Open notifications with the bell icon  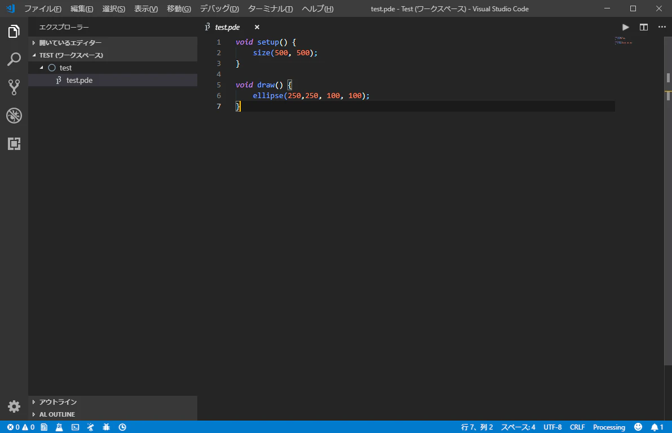pyautogui.click(x=657, y=427)
